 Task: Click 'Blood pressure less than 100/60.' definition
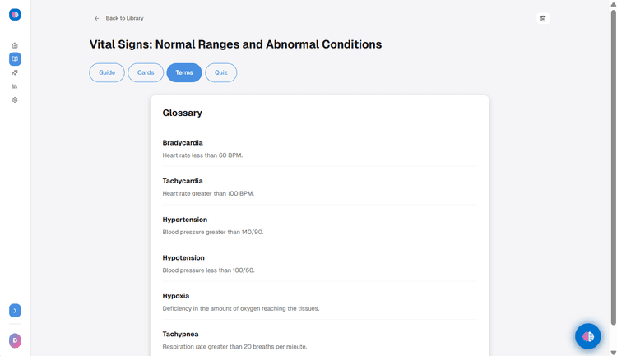tap(209, 270)
